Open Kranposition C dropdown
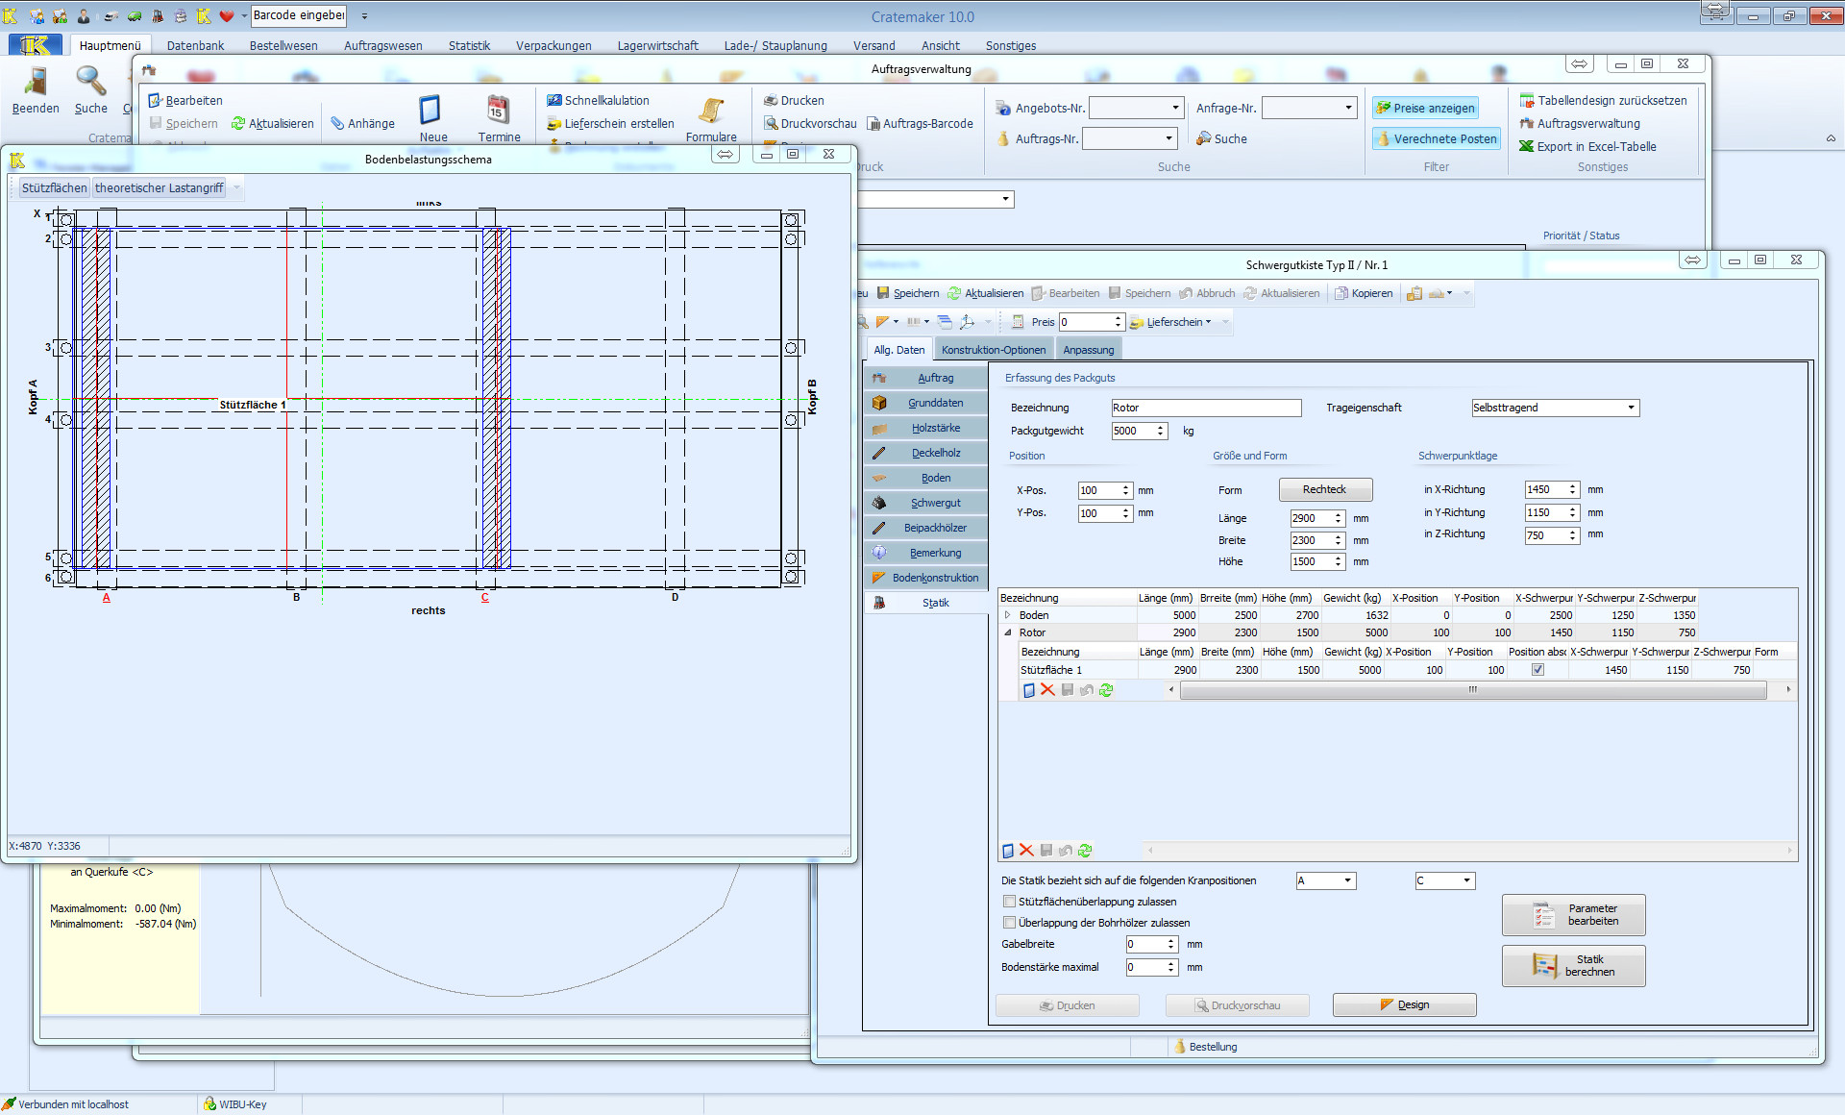Image resolution: width=1845 pixels, height=1115 pixels. coord(1466,880)
